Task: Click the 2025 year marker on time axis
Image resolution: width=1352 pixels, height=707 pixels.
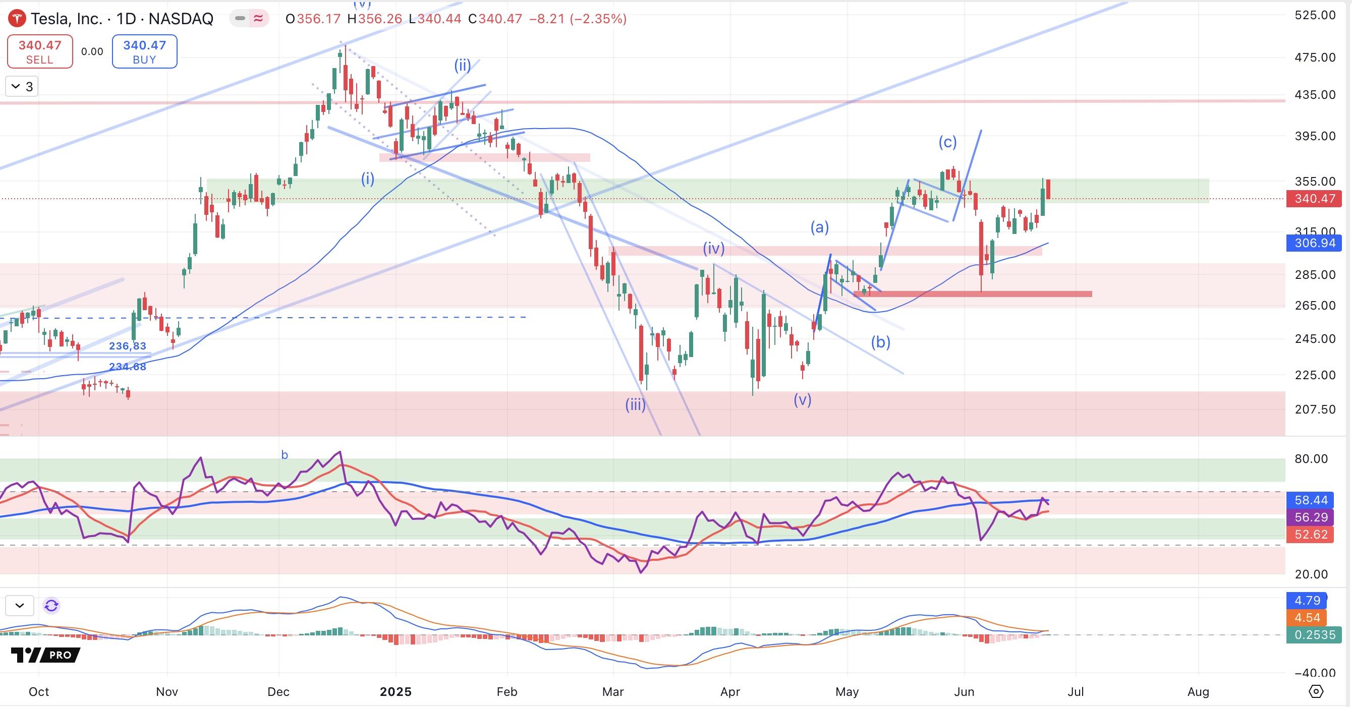Action: tap(396, 692)
